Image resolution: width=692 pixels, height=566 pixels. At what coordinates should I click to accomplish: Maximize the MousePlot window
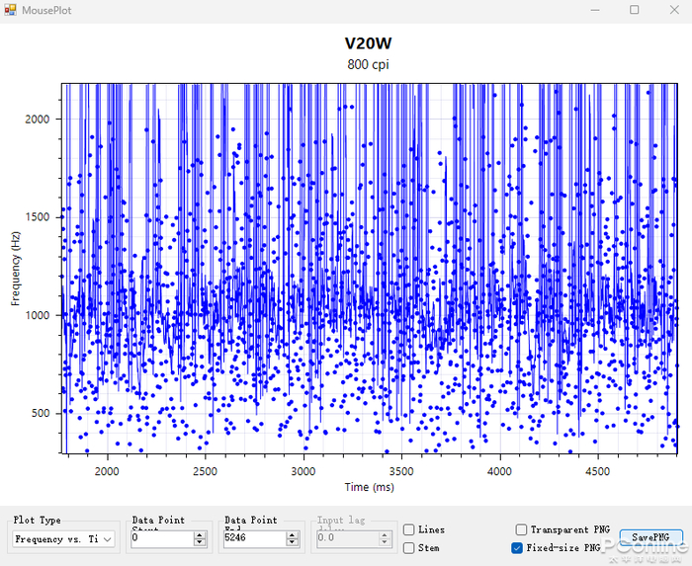[x=634, y=9]
